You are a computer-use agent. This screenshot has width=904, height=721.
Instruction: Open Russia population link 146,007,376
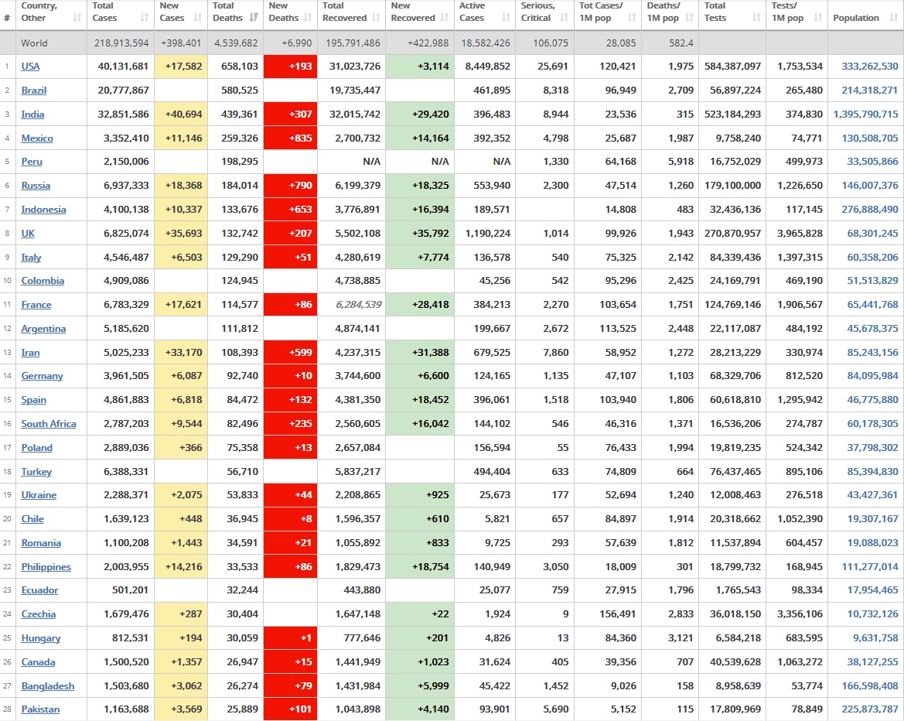869,186
